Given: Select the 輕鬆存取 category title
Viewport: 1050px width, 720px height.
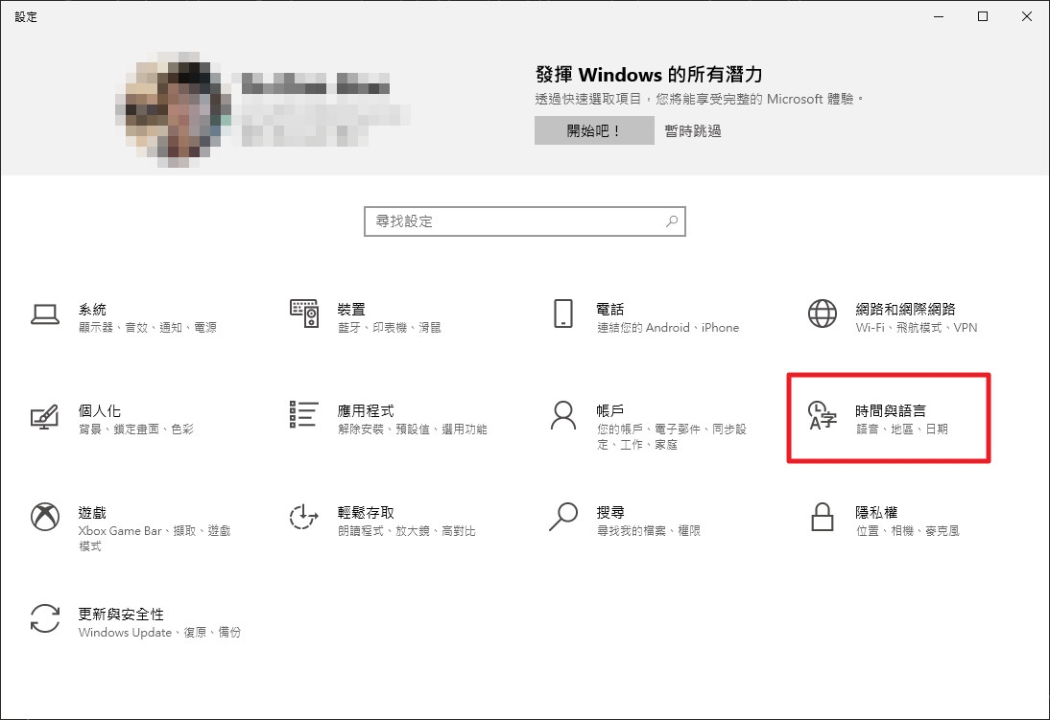Looking at the screenshot, I should [x=366, y=513].
